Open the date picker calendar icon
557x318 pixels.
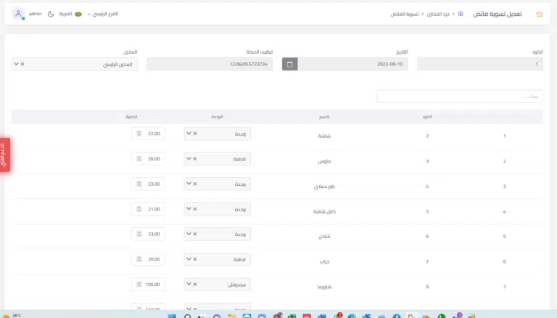point(289,64)
